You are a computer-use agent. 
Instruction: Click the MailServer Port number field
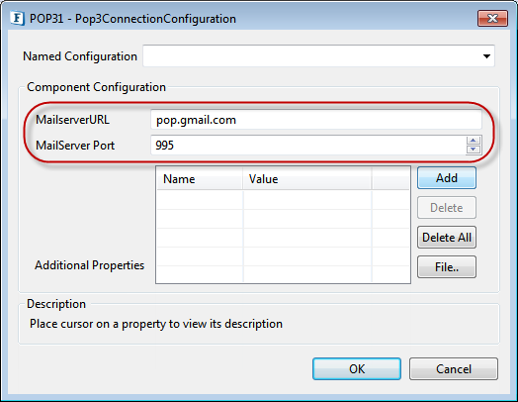308,145
